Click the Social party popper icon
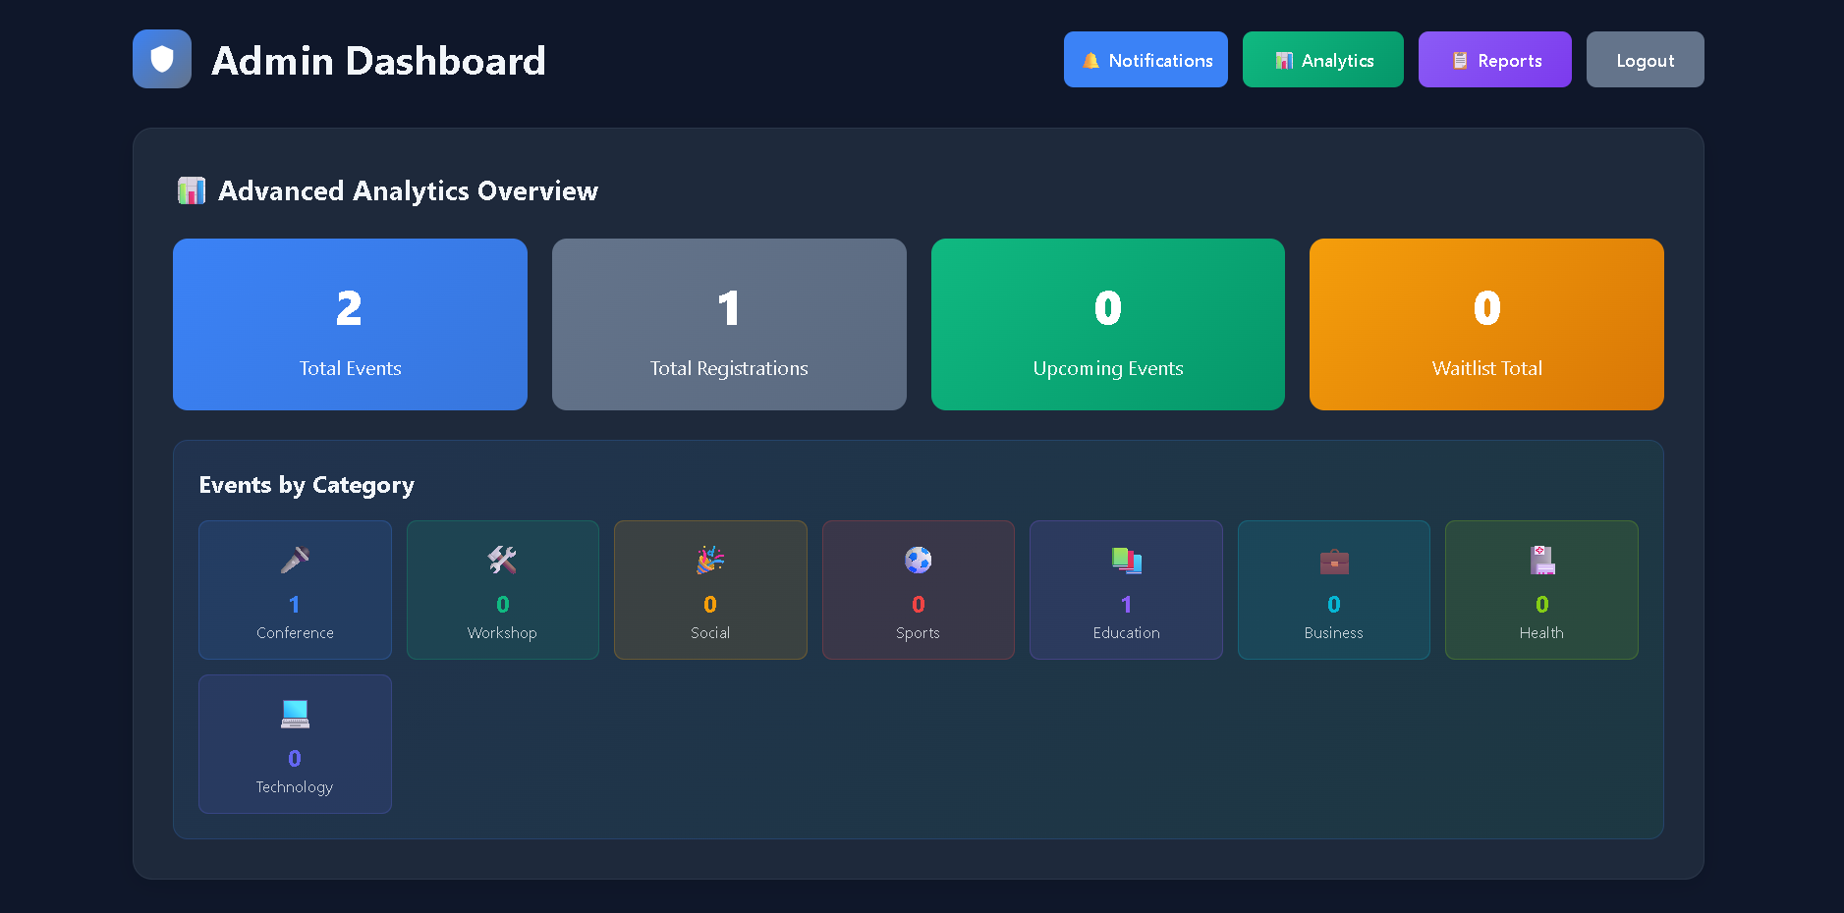This screenshot has height=913, width=1844. point(710,560)
